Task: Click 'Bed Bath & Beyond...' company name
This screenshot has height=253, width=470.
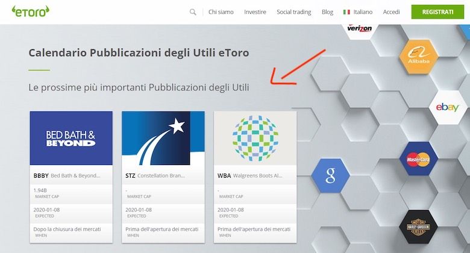Action: point(75,176)
